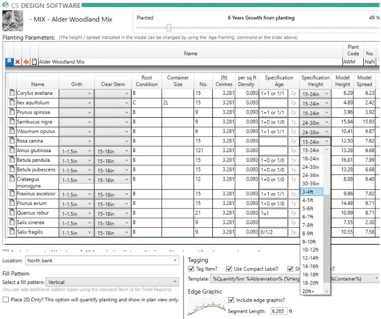Click the orange arrow icon in the Alder Woodland Mix row
Screen dimensions: 381x319
(26, 62)
